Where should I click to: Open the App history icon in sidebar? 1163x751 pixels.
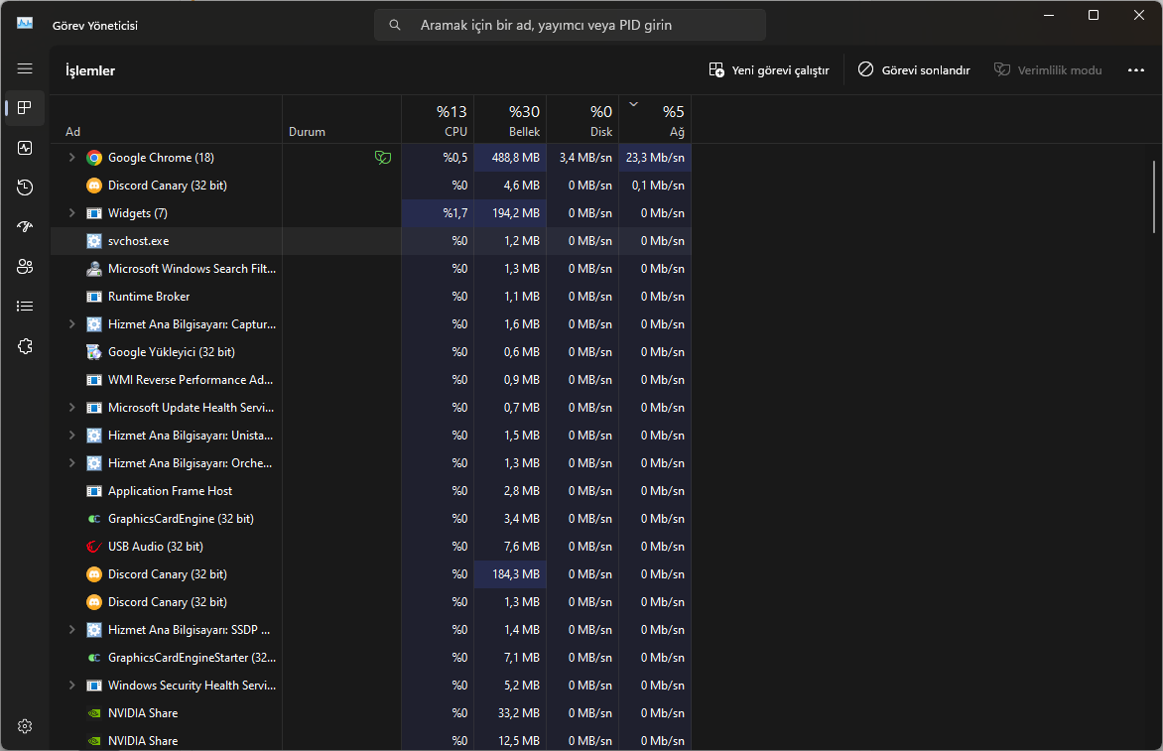tap(25, 187)
